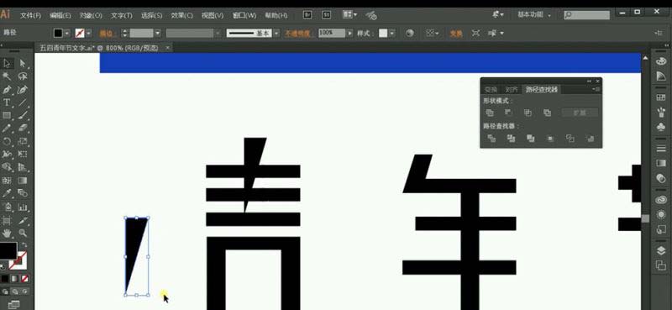The image size is (672, 310).
Task: Click the Intersect shape mode icon
Action: tap(528, 113)
